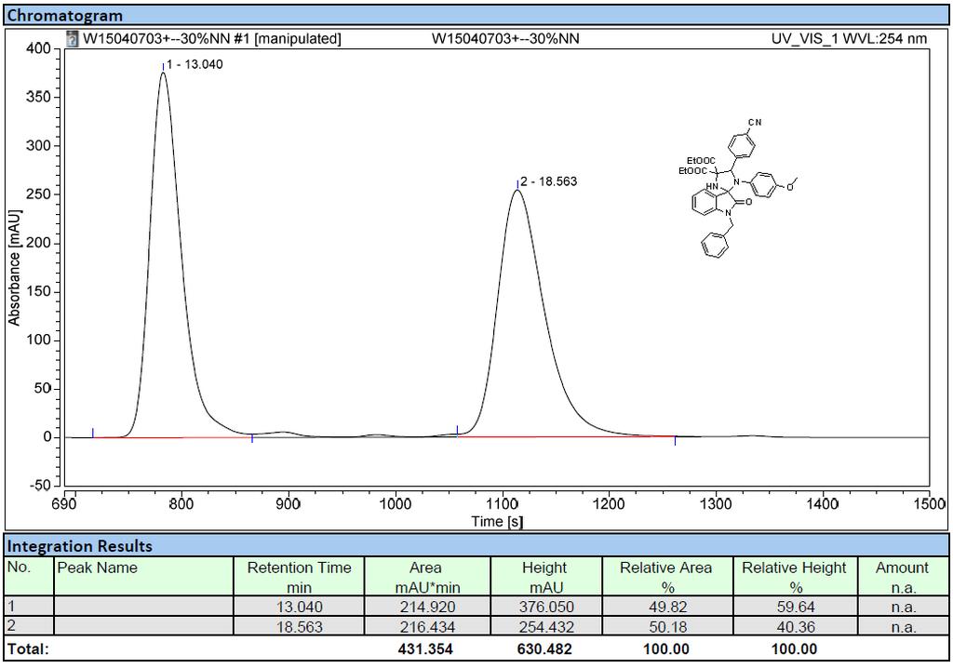Viewport: 953px width, 668px height.
Task: Click relative height cell '40.36'
Action: [795, 627]
